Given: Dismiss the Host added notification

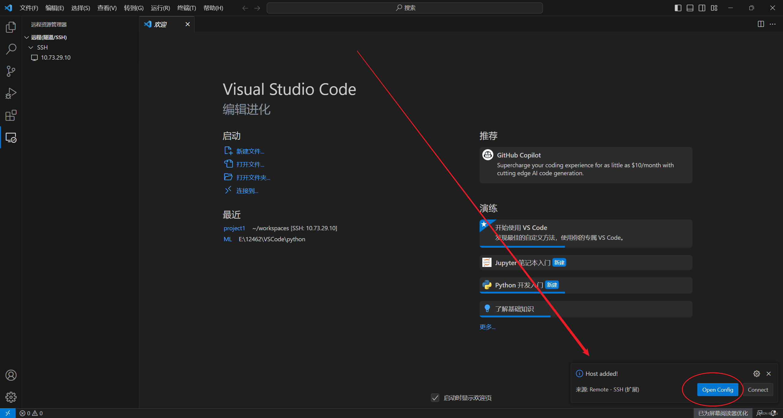Looking at the screenshot, I should (x=769, y=374).
